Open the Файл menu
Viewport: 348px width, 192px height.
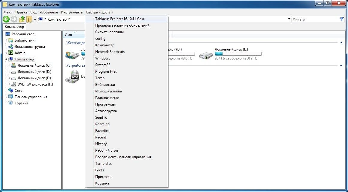click(x=8, y=12)
